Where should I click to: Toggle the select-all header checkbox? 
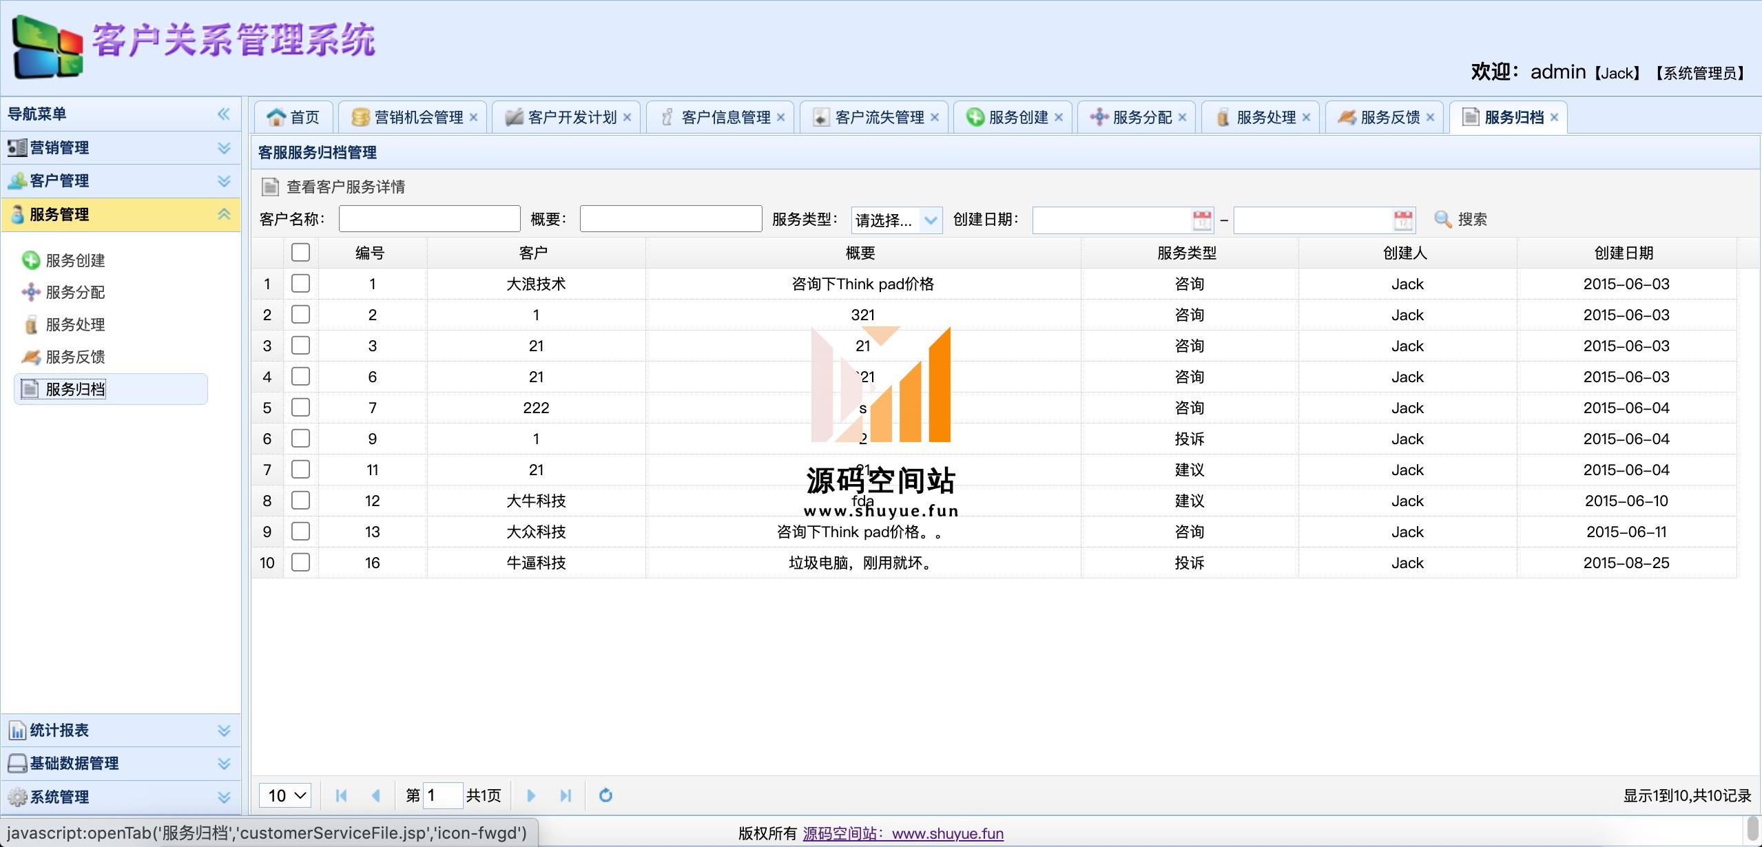(x=300, y=252)
